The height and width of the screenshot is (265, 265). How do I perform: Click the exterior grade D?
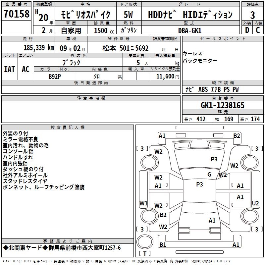coord(247,30)
